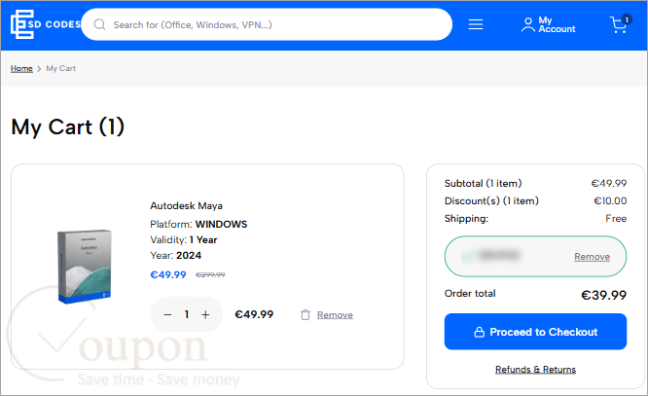Select the Shipping Free value
This screenshot has width=648, height=396.
[616, 218]
